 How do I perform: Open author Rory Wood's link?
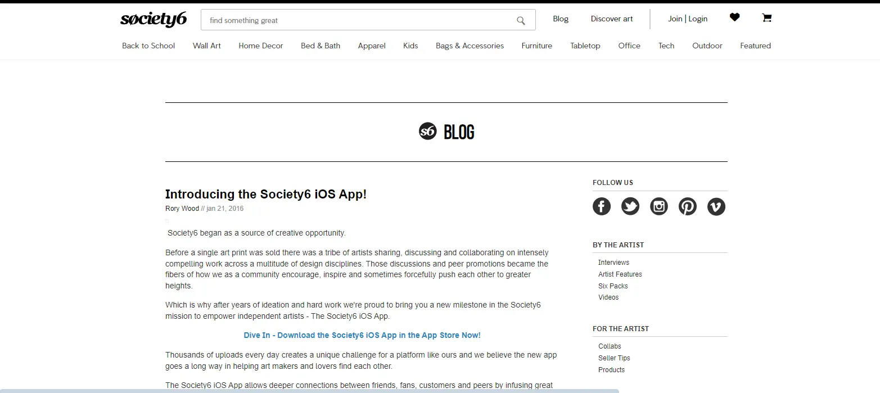click(x=182, y=209)
